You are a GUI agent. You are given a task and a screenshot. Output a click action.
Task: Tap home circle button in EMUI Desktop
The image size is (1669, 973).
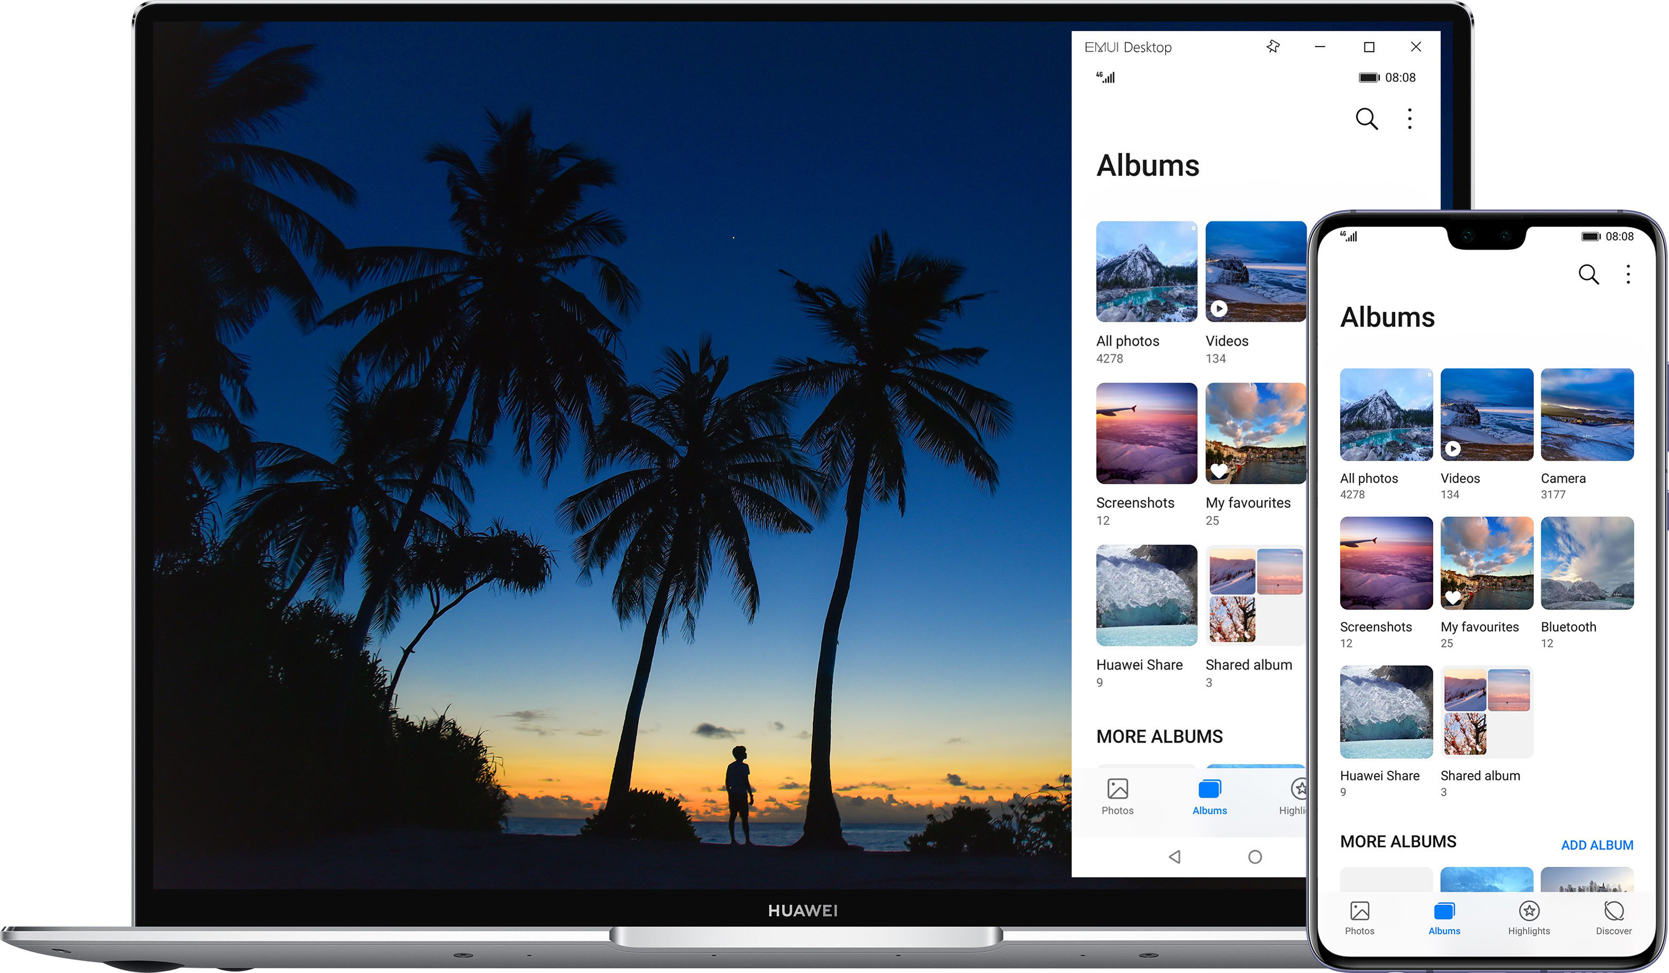pyautogui.click(x=1254, y=857)
